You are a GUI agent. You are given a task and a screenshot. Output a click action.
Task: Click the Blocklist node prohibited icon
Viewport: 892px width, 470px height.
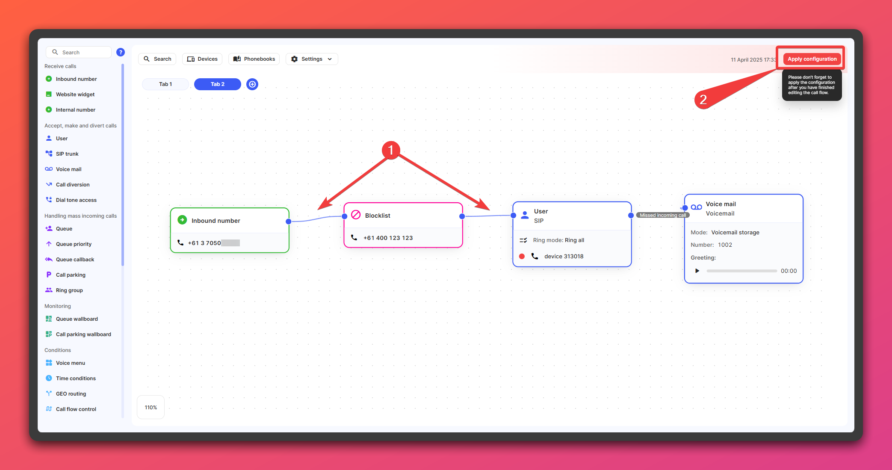pos(356,215)
